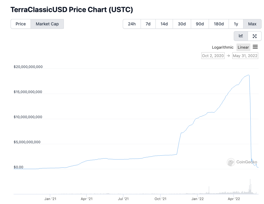264x204 pixels.
Task: Open the chart hamburger menu
Action: pos(255,47)
